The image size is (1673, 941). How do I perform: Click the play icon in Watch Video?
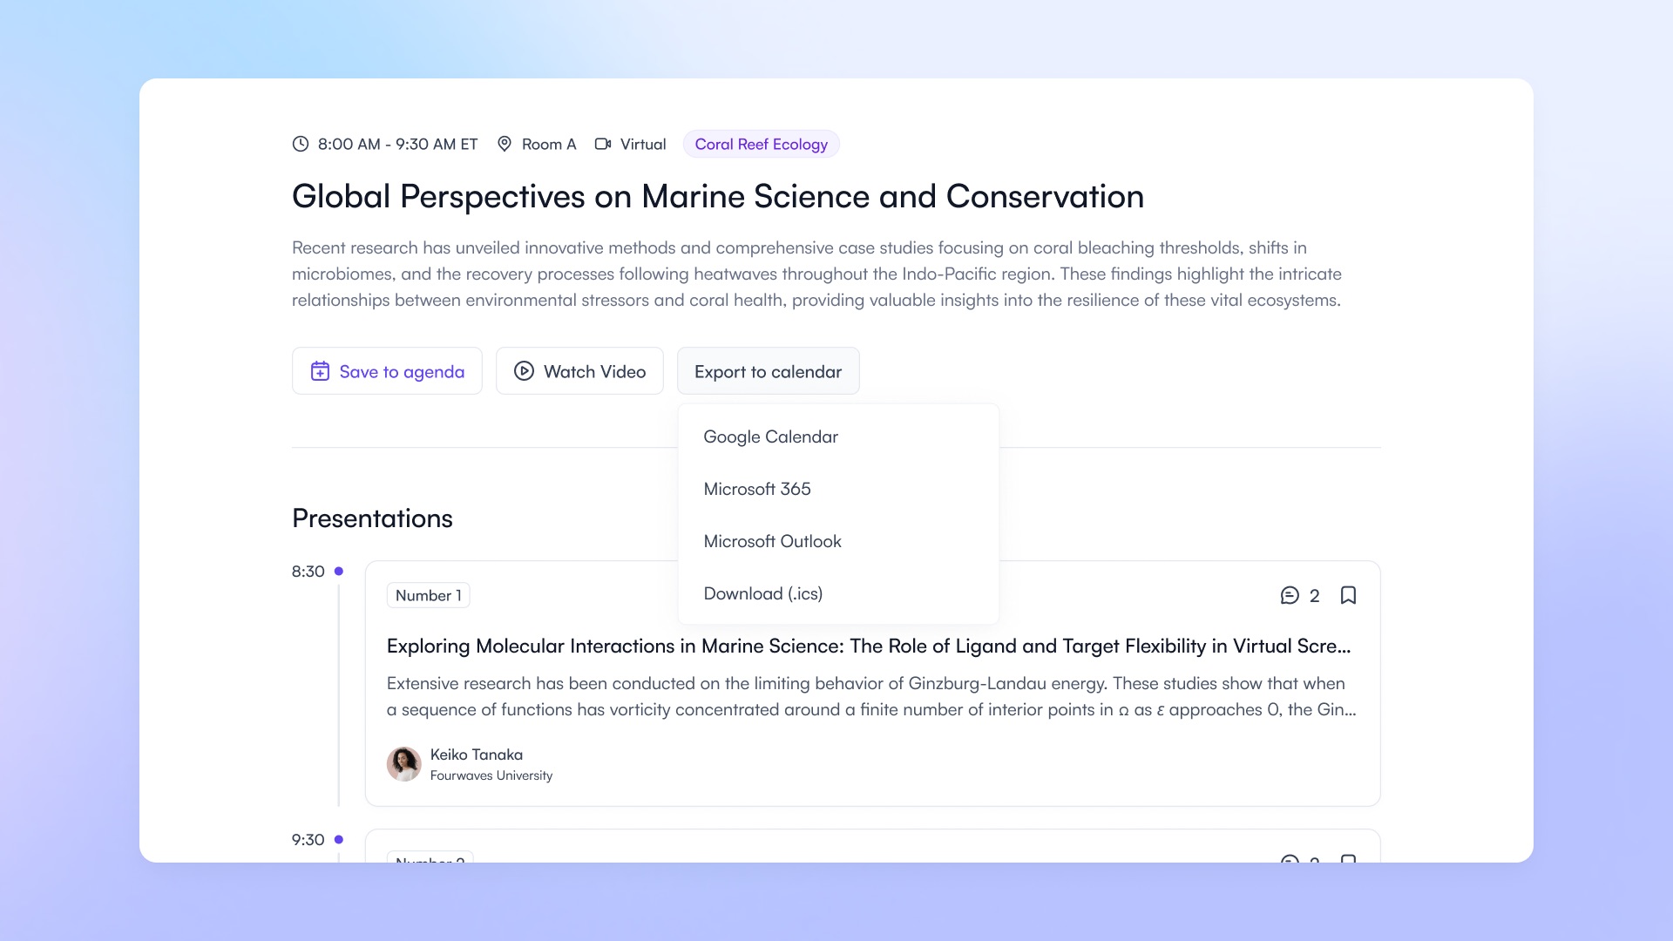(524, 371)
